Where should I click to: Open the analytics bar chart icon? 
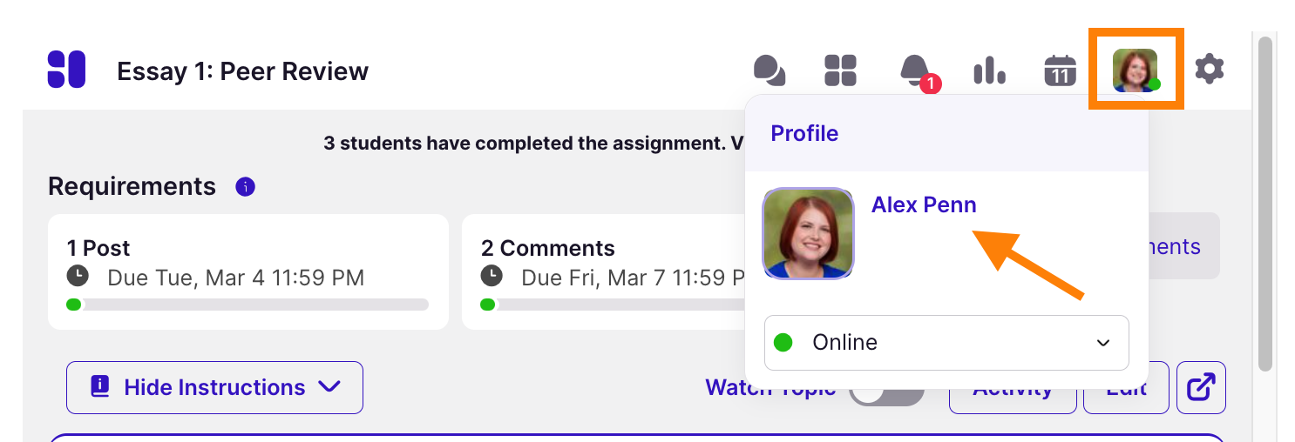pos(989,70)
